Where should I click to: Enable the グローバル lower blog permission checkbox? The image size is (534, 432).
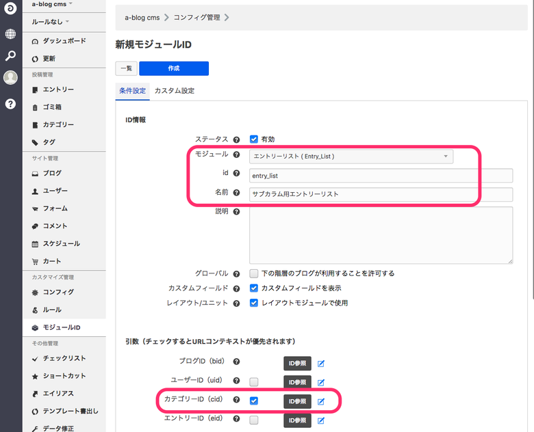tap(254, 273)
